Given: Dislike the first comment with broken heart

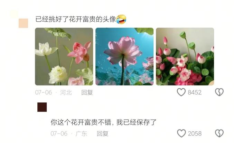Looking at the screenshot, I should tap(219, 92).
